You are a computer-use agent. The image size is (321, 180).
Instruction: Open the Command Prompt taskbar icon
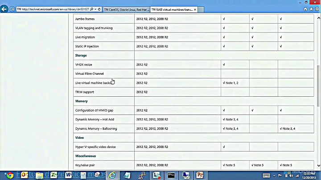pos(171,175)
